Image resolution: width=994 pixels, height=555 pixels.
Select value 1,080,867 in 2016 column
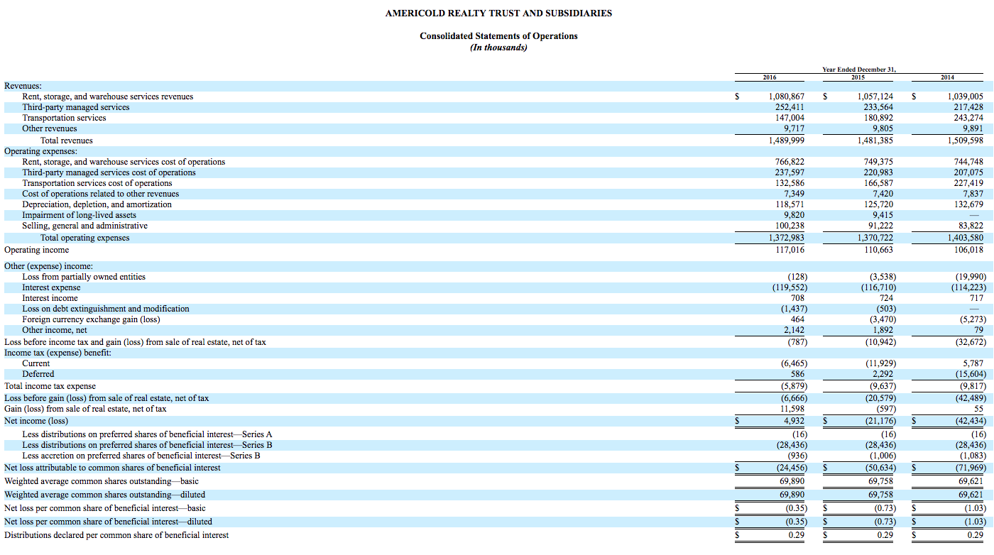point(787,97)
